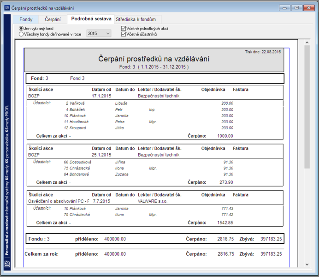The width and height of the screenshot is (319, 277).
Task: Click the date 17.1.2015 of first BOZP
Action: (x=101, y=96)
